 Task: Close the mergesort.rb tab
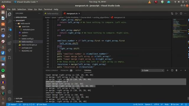coord(79,14)
